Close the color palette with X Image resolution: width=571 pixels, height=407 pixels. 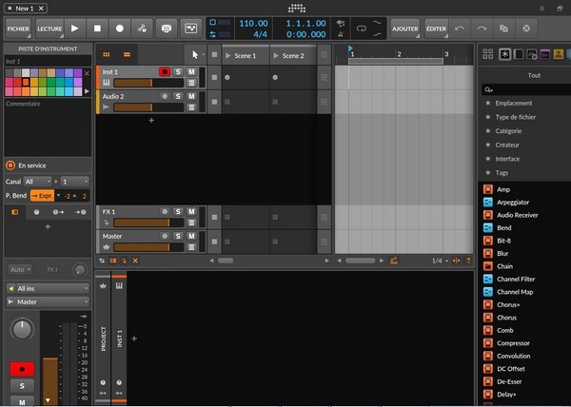coord(87,73)
